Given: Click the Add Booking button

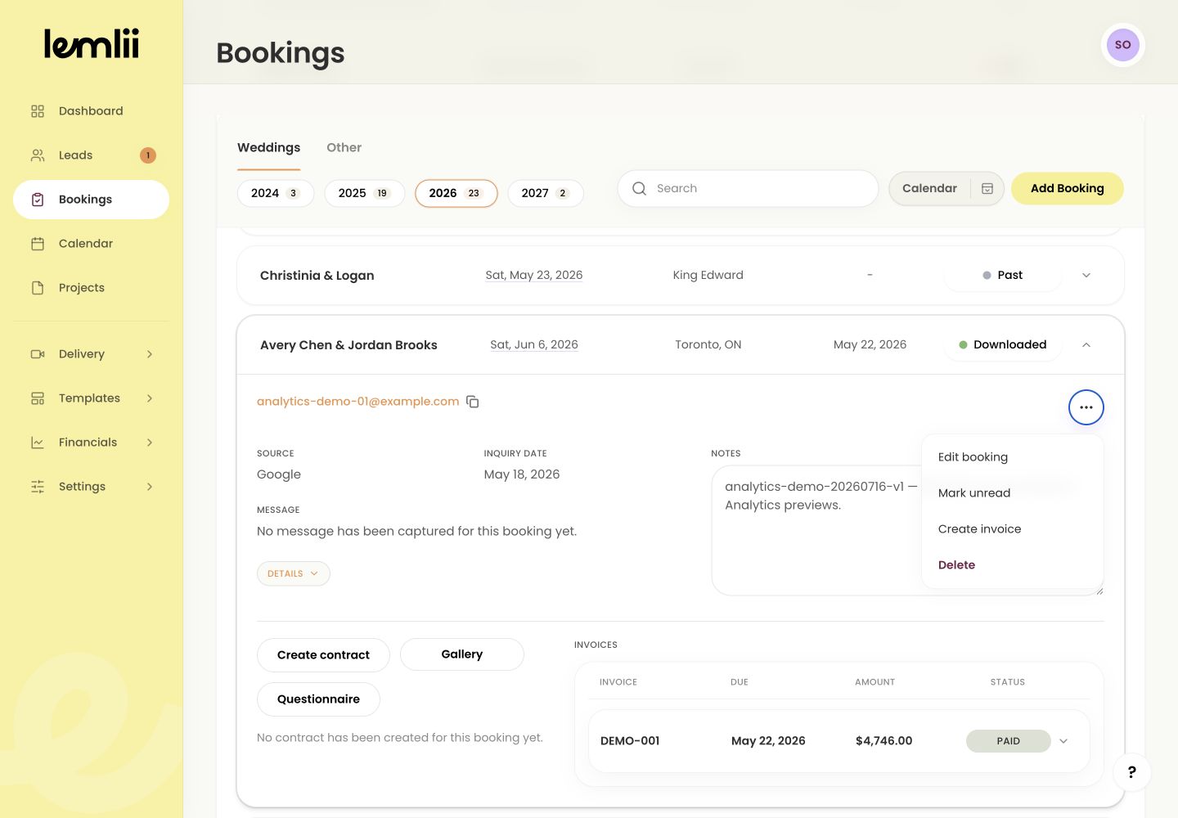Looking at the screenshot, I should [1068, 188].
